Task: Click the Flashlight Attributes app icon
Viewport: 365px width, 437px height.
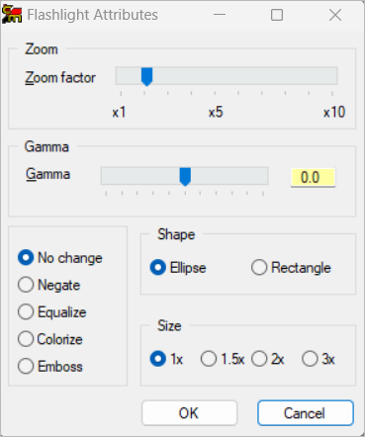Action: pos(12,15)
